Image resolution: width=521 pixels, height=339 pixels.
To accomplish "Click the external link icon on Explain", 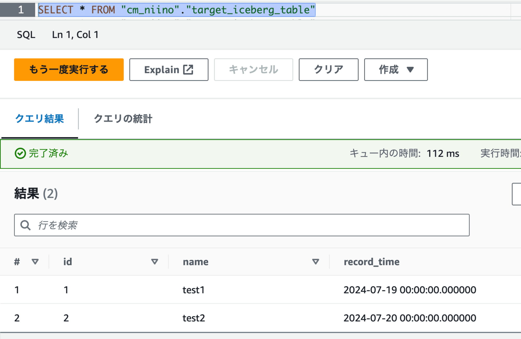I will (x=188, y=70).
